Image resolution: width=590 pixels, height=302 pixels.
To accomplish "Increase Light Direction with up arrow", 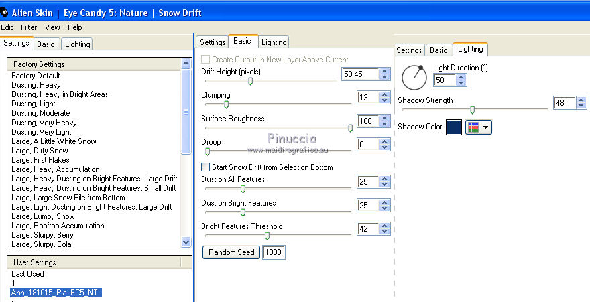I will 461,77.
